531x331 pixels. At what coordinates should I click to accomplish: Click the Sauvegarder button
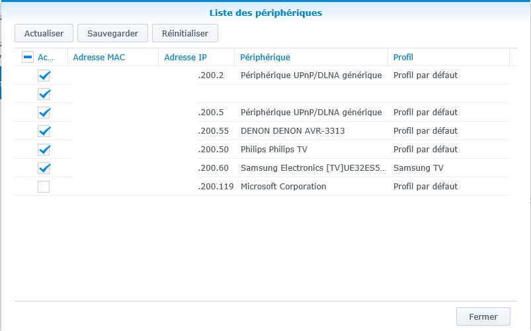point(112,33)
